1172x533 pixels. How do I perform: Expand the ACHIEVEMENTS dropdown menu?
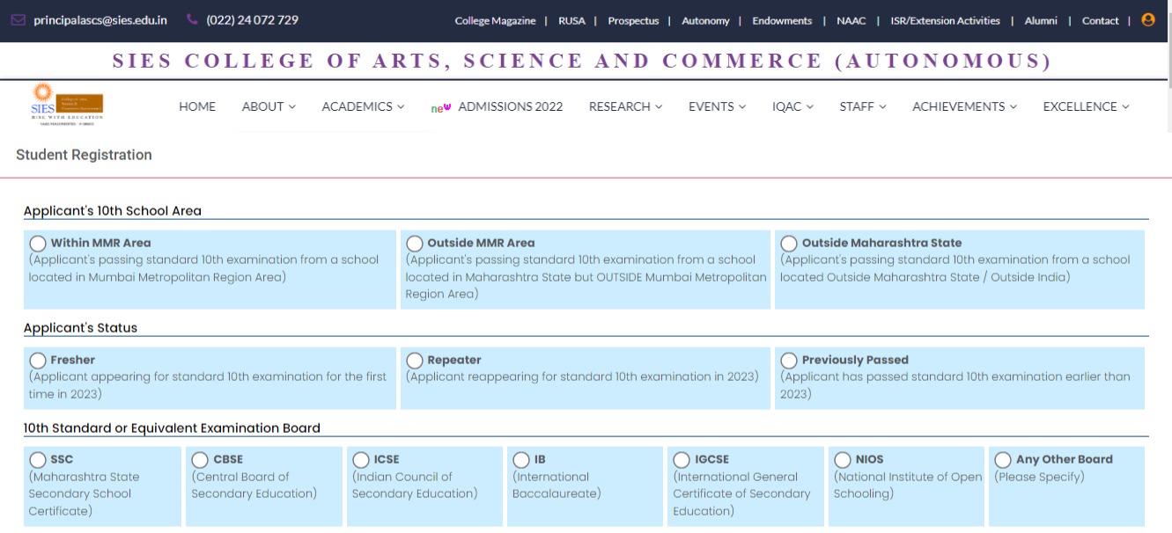tap(964, 106)
